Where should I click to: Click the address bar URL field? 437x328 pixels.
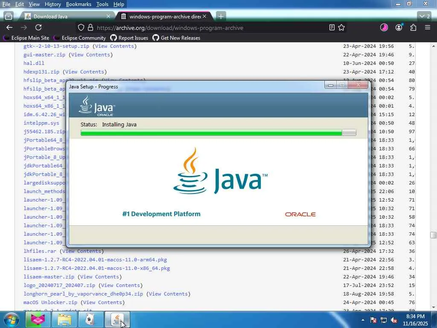(x=212, y=28)
